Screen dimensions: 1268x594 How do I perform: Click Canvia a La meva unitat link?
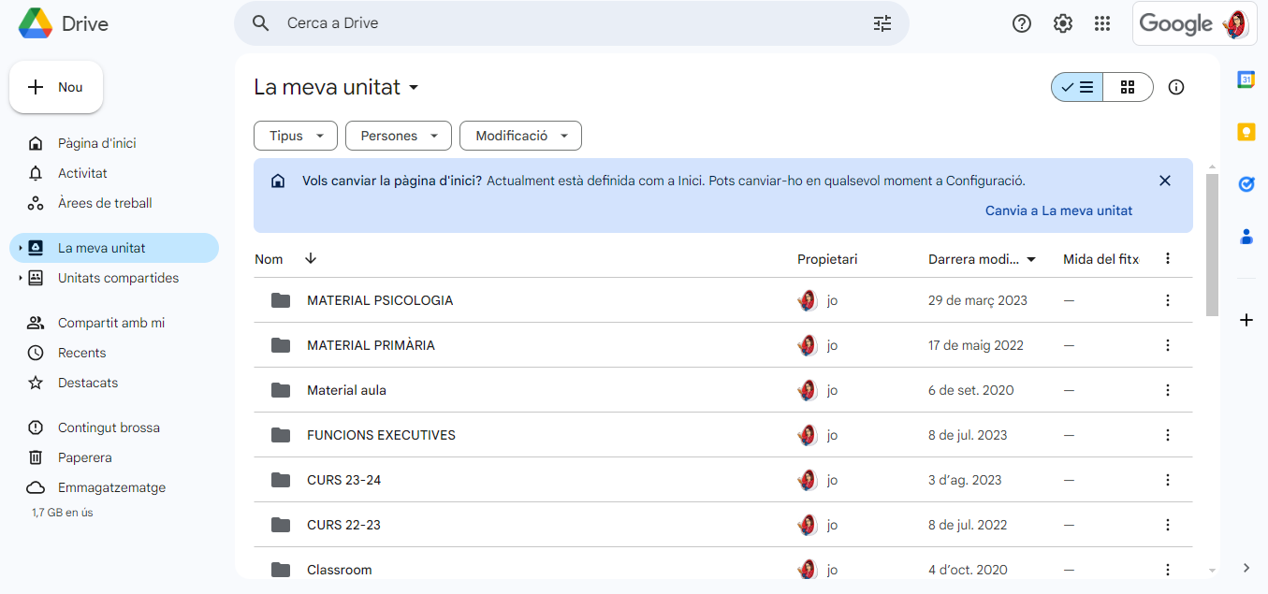point(1058,210)
